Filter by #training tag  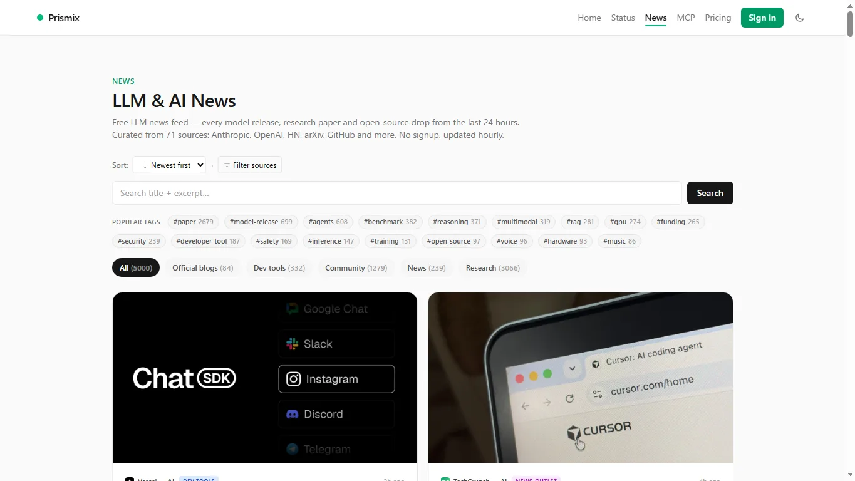point(391,241)
